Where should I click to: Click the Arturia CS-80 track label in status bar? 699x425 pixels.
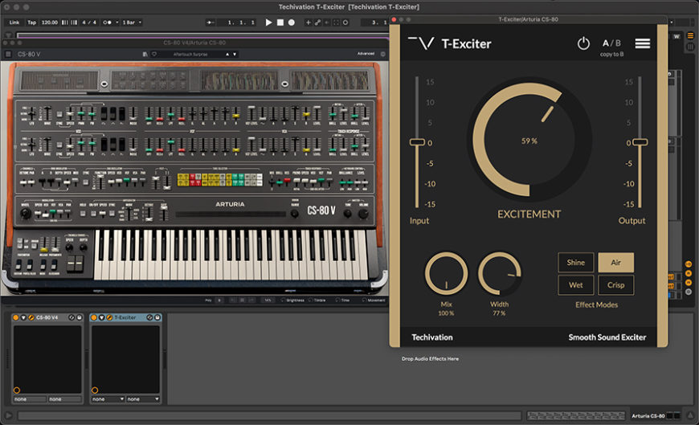point(648,415)
